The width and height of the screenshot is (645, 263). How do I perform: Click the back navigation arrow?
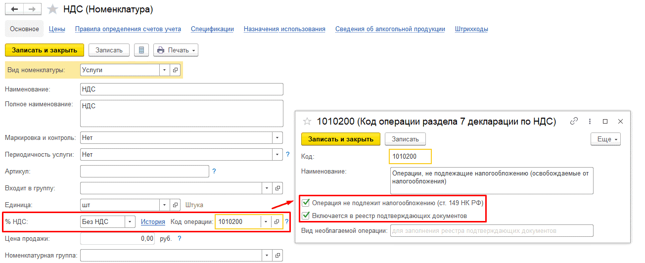(x=14, y=9)
